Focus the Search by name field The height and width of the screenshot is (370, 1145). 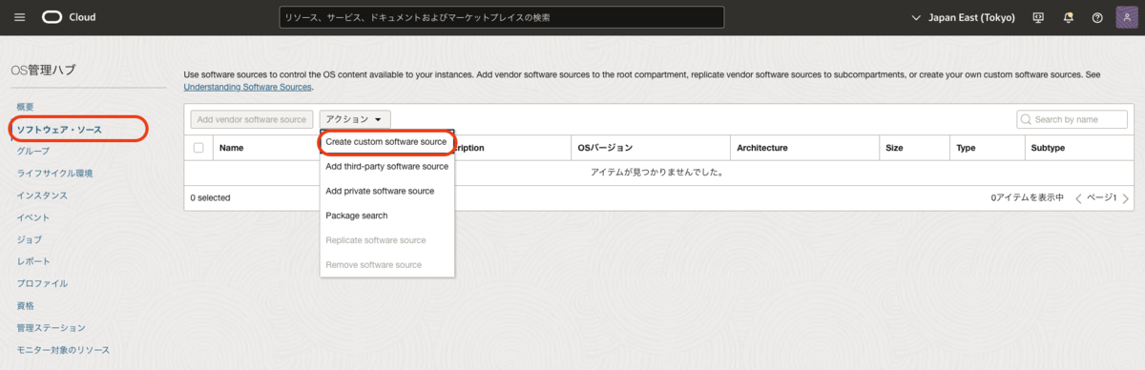1073,119
